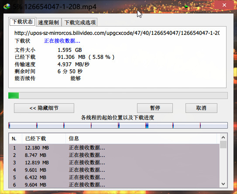Image resolution: width=237 pixels, height=194 pixels.
Task: Click the << 隐藏细节 button
Action: click(44, 108)
